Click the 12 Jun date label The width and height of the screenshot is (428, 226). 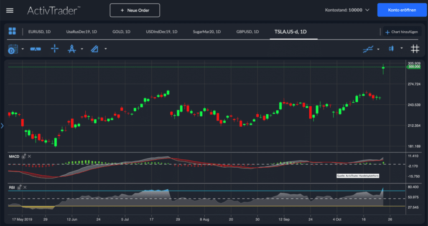point(72,219)
